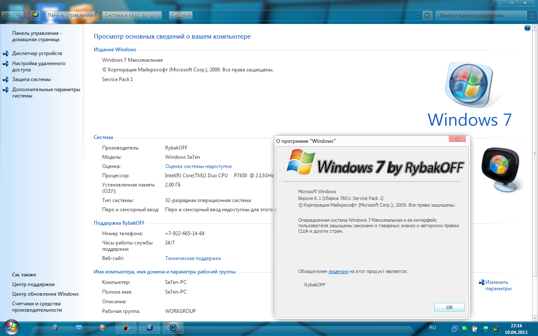Click shield icon beside 'Изменить параметры'
The height and width of the screenshot is (336, 538).
coord(482,282)
